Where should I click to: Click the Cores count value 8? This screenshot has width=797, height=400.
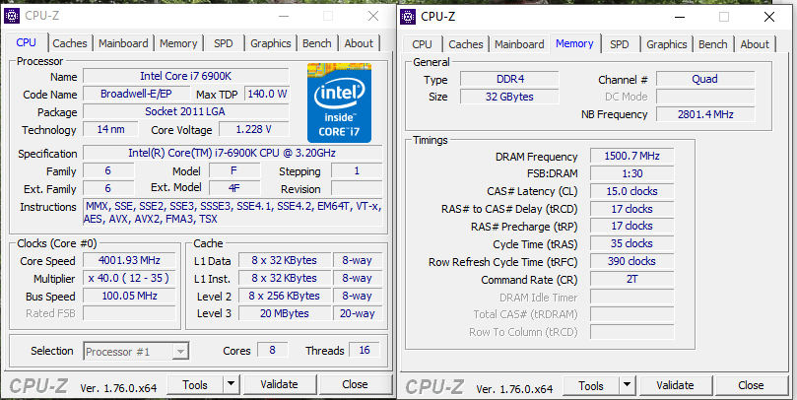(273, 350)
